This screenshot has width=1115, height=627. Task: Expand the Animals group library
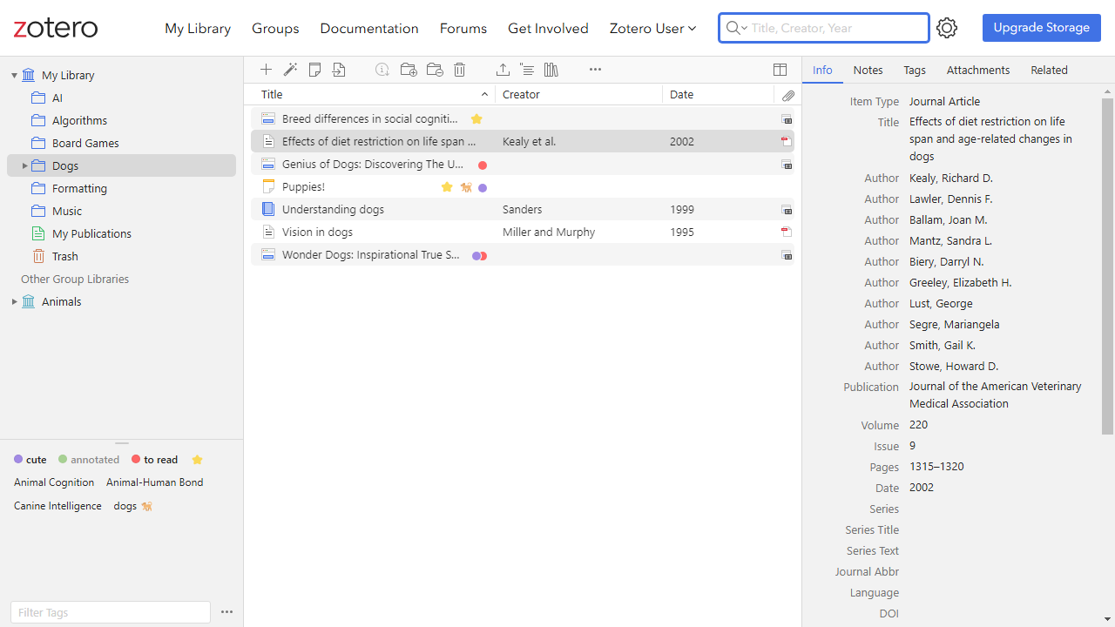tap(14, 302)
